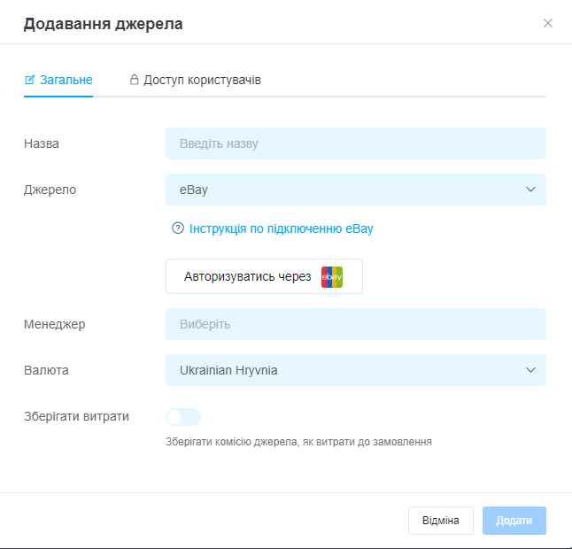
Task: Expand the Джерело dropdown arrow
Action: point(531,189)
